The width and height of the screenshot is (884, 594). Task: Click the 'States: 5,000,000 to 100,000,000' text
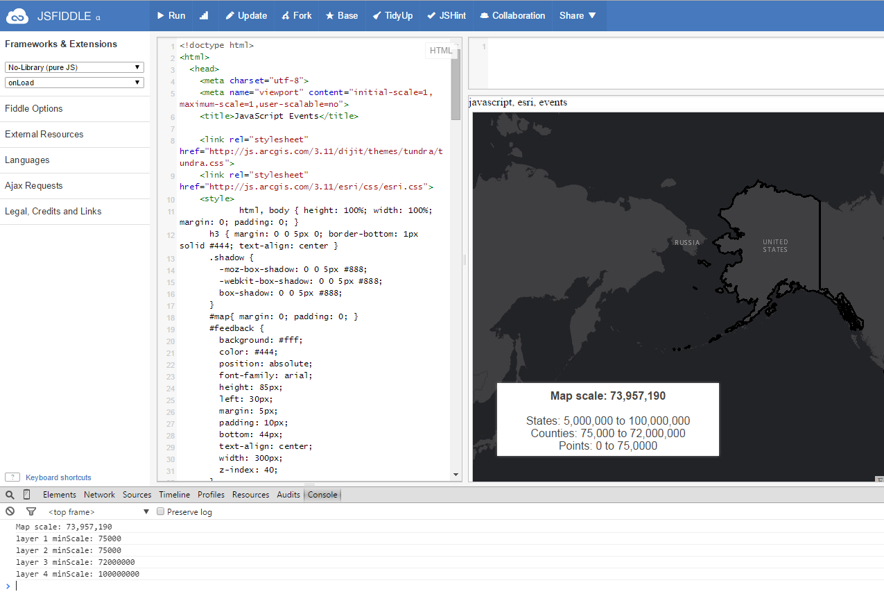pos(608,421)
